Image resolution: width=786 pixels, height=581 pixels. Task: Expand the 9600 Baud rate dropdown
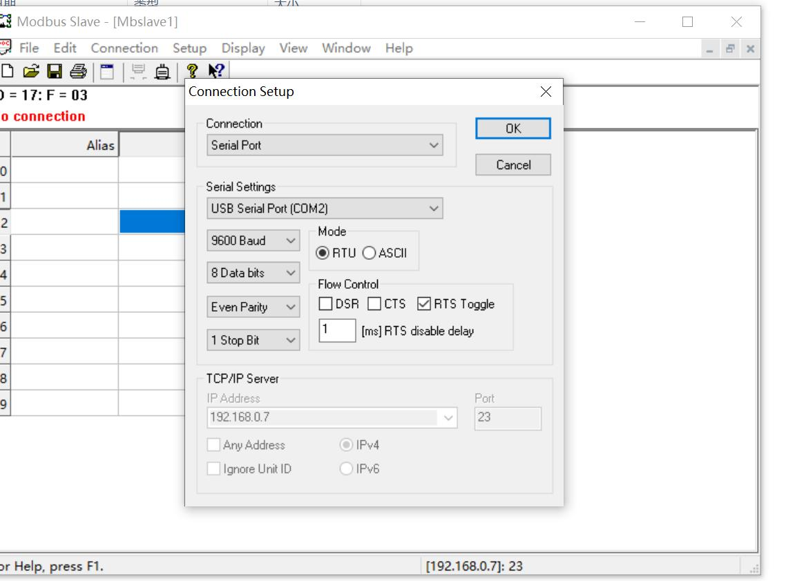point(253,240)
